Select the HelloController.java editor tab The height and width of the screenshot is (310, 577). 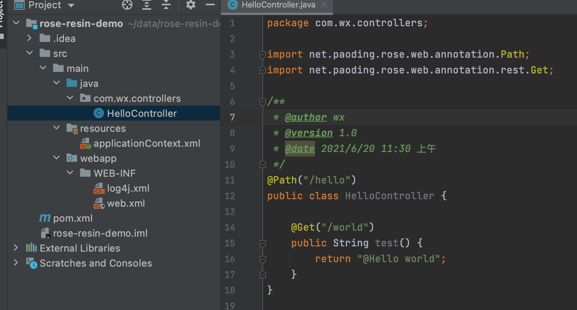click(x=278, y=5)
